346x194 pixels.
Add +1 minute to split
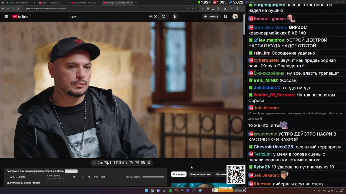[83, 177]
